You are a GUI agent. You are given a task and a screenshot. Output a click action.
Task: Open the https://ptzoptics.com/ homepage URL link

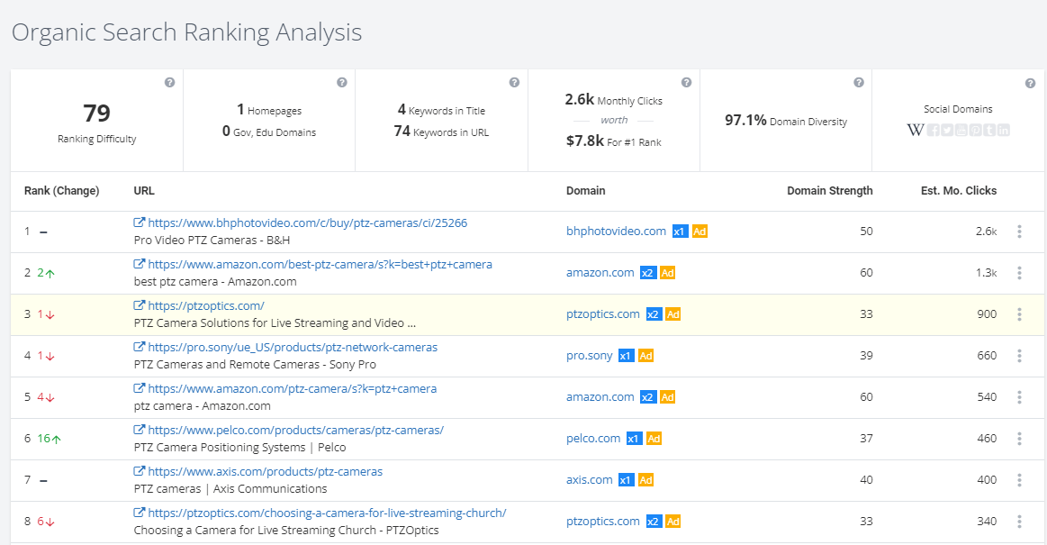click(x=206, y=305)
